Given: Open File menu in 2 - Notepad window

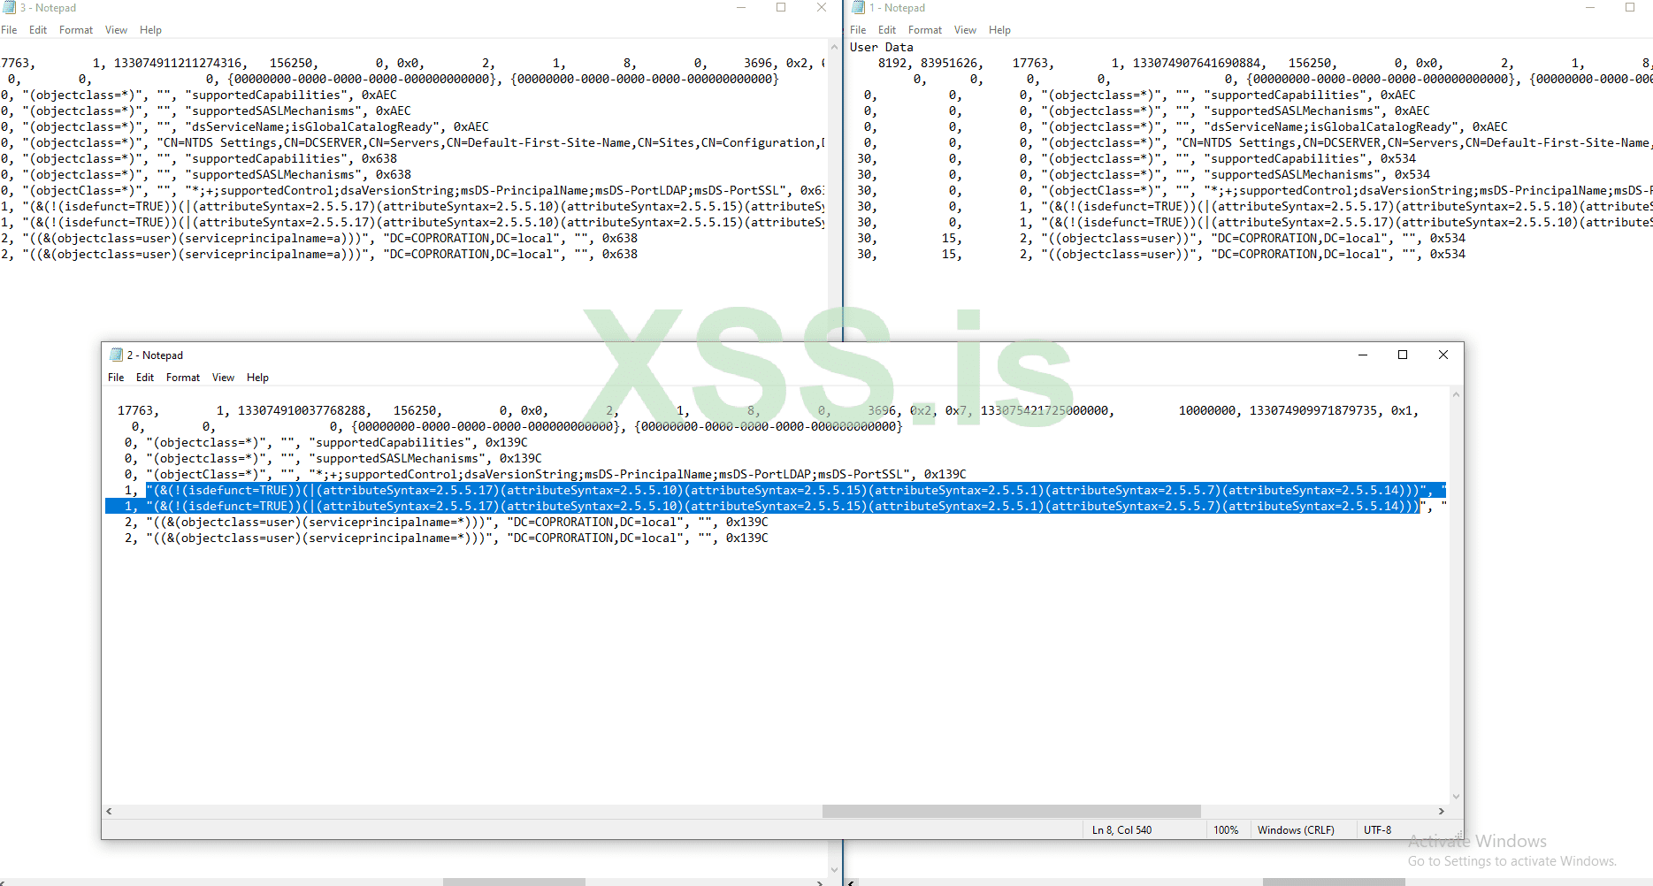Looking at the screenshot, I should (116, 378).
